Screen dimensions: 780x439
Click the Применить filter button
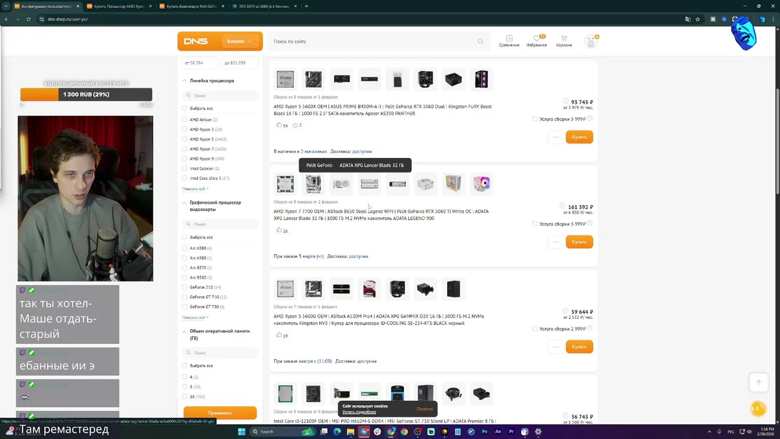tap(220, 413)
